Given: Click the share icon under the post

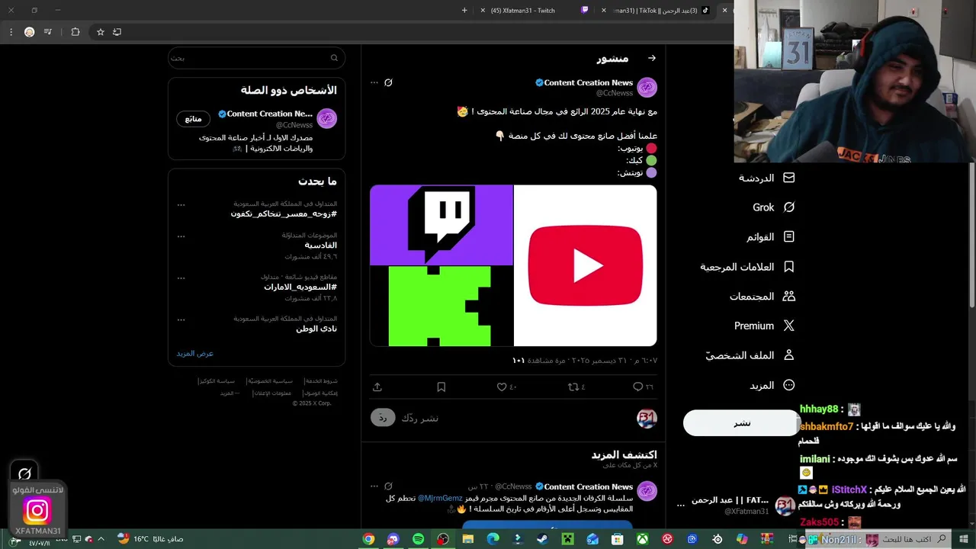Looking at the screenshot, I should pos(377,387).
